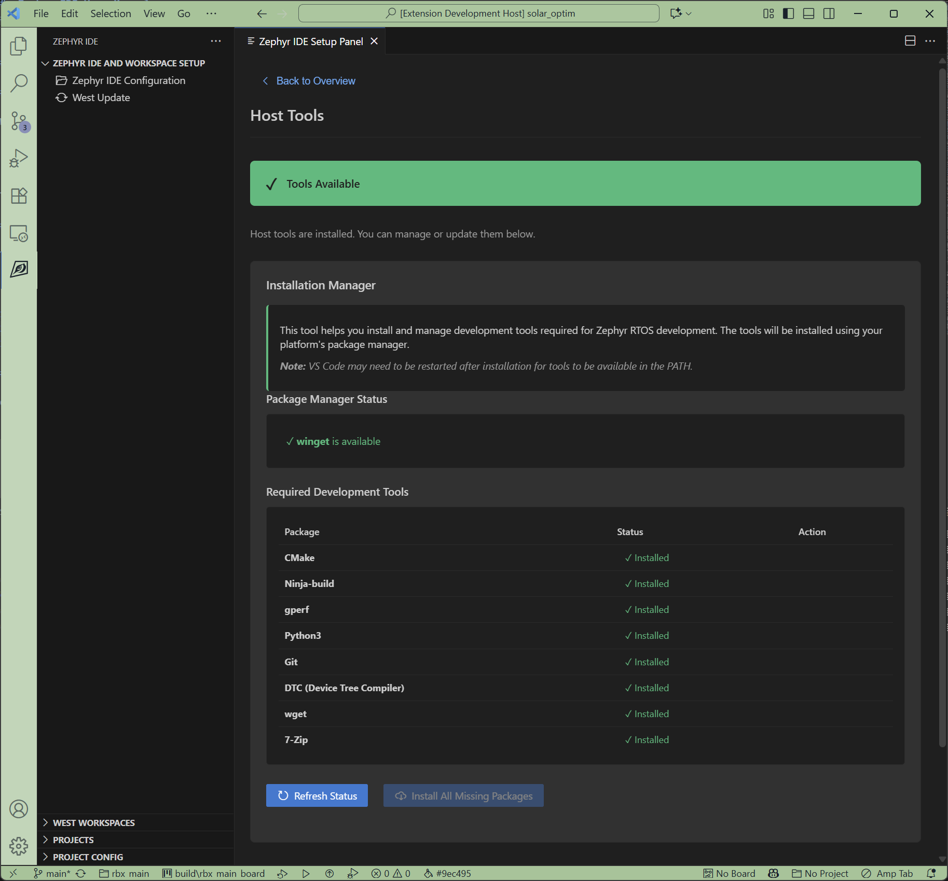Open the File menu

pyautogui.click(x=41, y=13)
